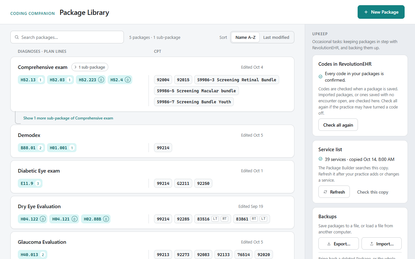Click the Import backup button
The width and height of the screenshot is (415, 259).
(382, 243)
